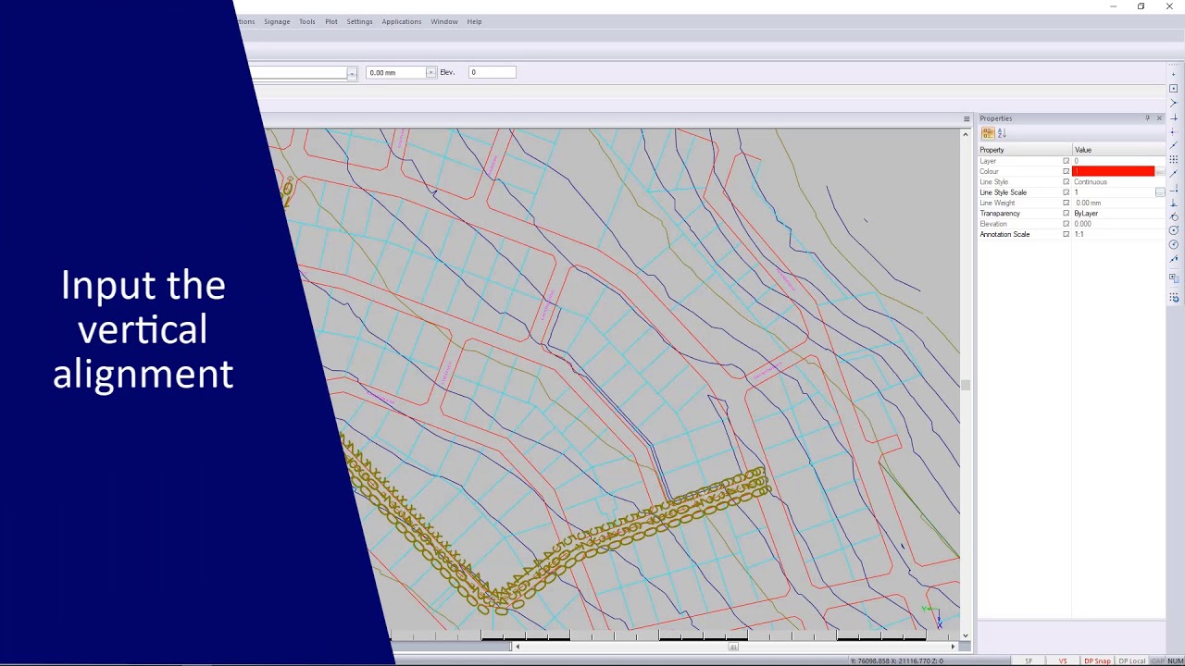
Task: Select the tangent snap tool icon
Action: click(1174, 216)
